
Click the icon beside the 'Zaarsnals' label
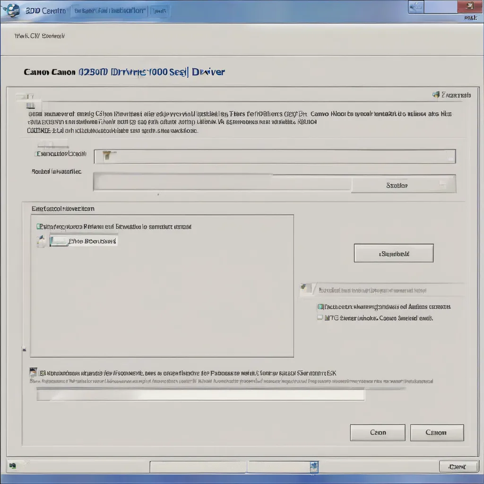click(x=436, y=95)
